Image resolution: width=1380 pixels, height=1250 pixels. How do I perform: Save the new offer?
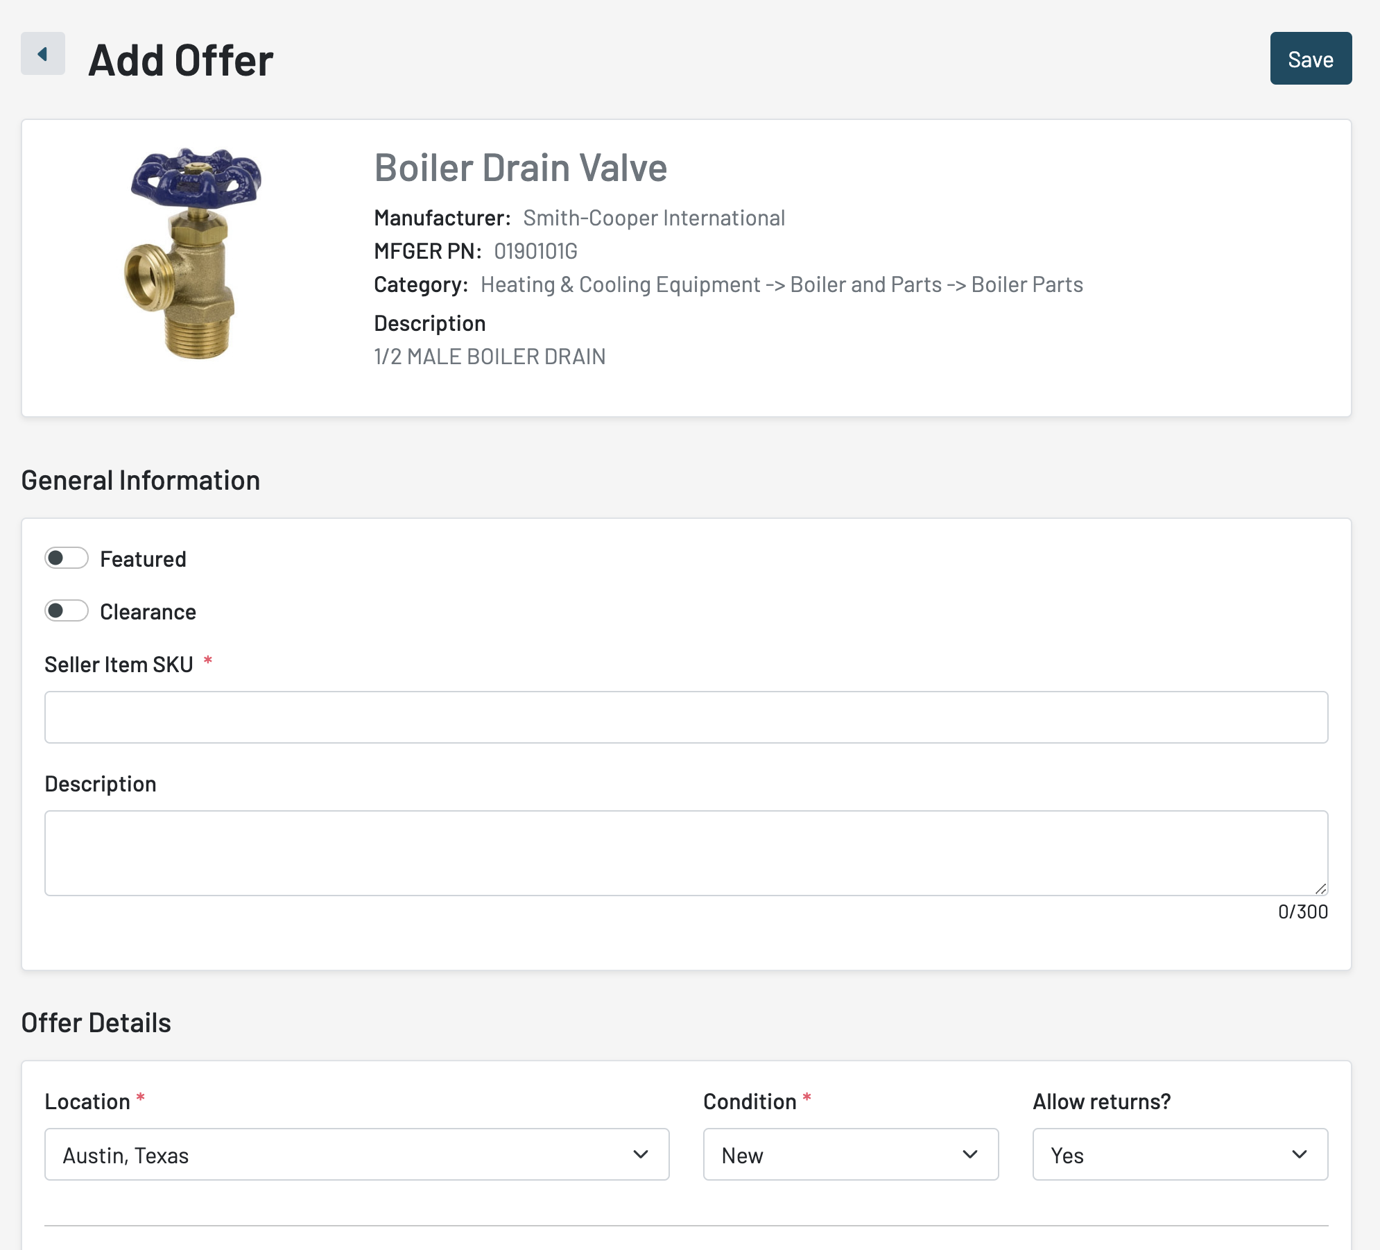(1310, 59)
